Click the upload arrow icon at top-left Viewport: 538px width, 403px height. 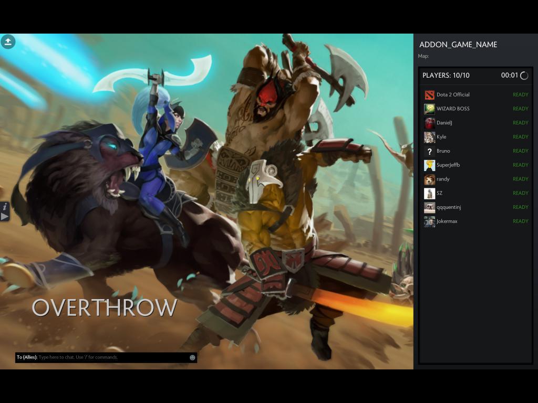pos(8,42)
